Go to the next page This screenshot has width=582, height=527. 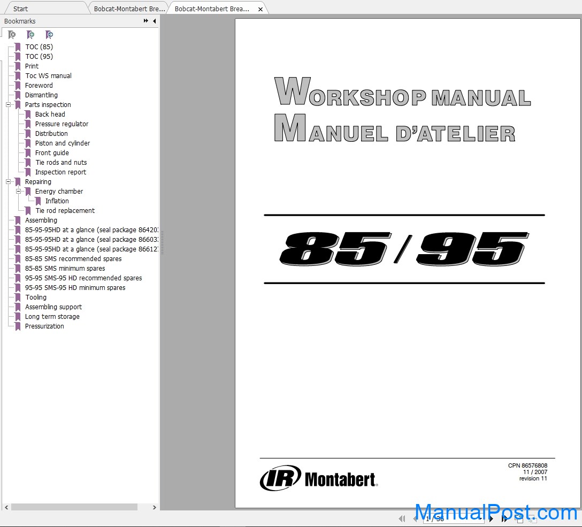pos(491,518)
